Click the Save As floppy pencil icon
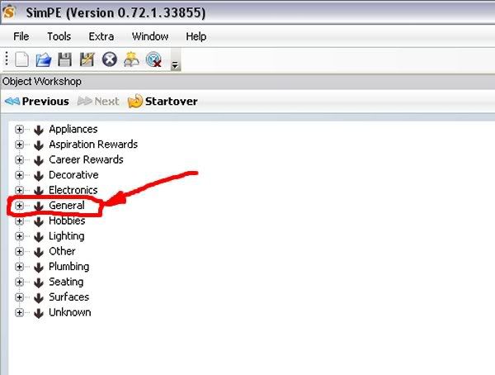 (87, 59)
